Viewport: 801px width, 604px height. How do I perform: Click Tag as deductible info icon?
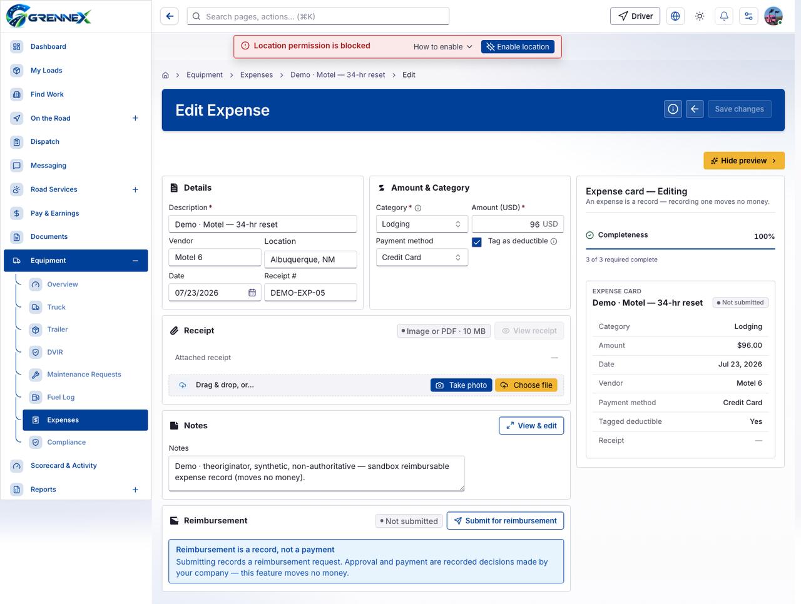pos(554,241)
